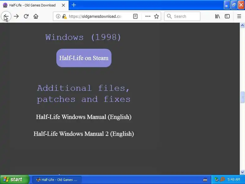The height and width of the screenshot is (184, 245).
Task: Select the Half-Life taskbar window button
Action: (x=57, y=180)
